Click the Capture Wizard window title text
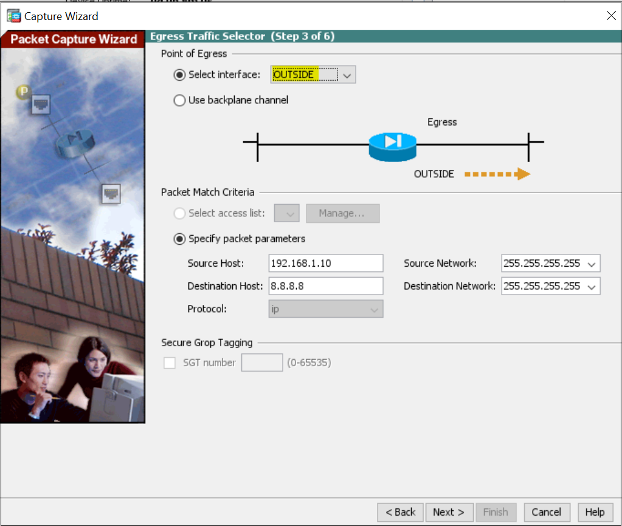Screen dimensions: 622x526 pos(61,16)
